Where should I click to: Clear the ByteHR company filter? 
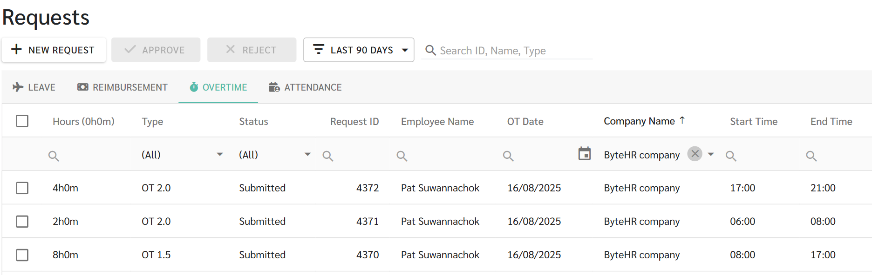[x=695, y=154]
